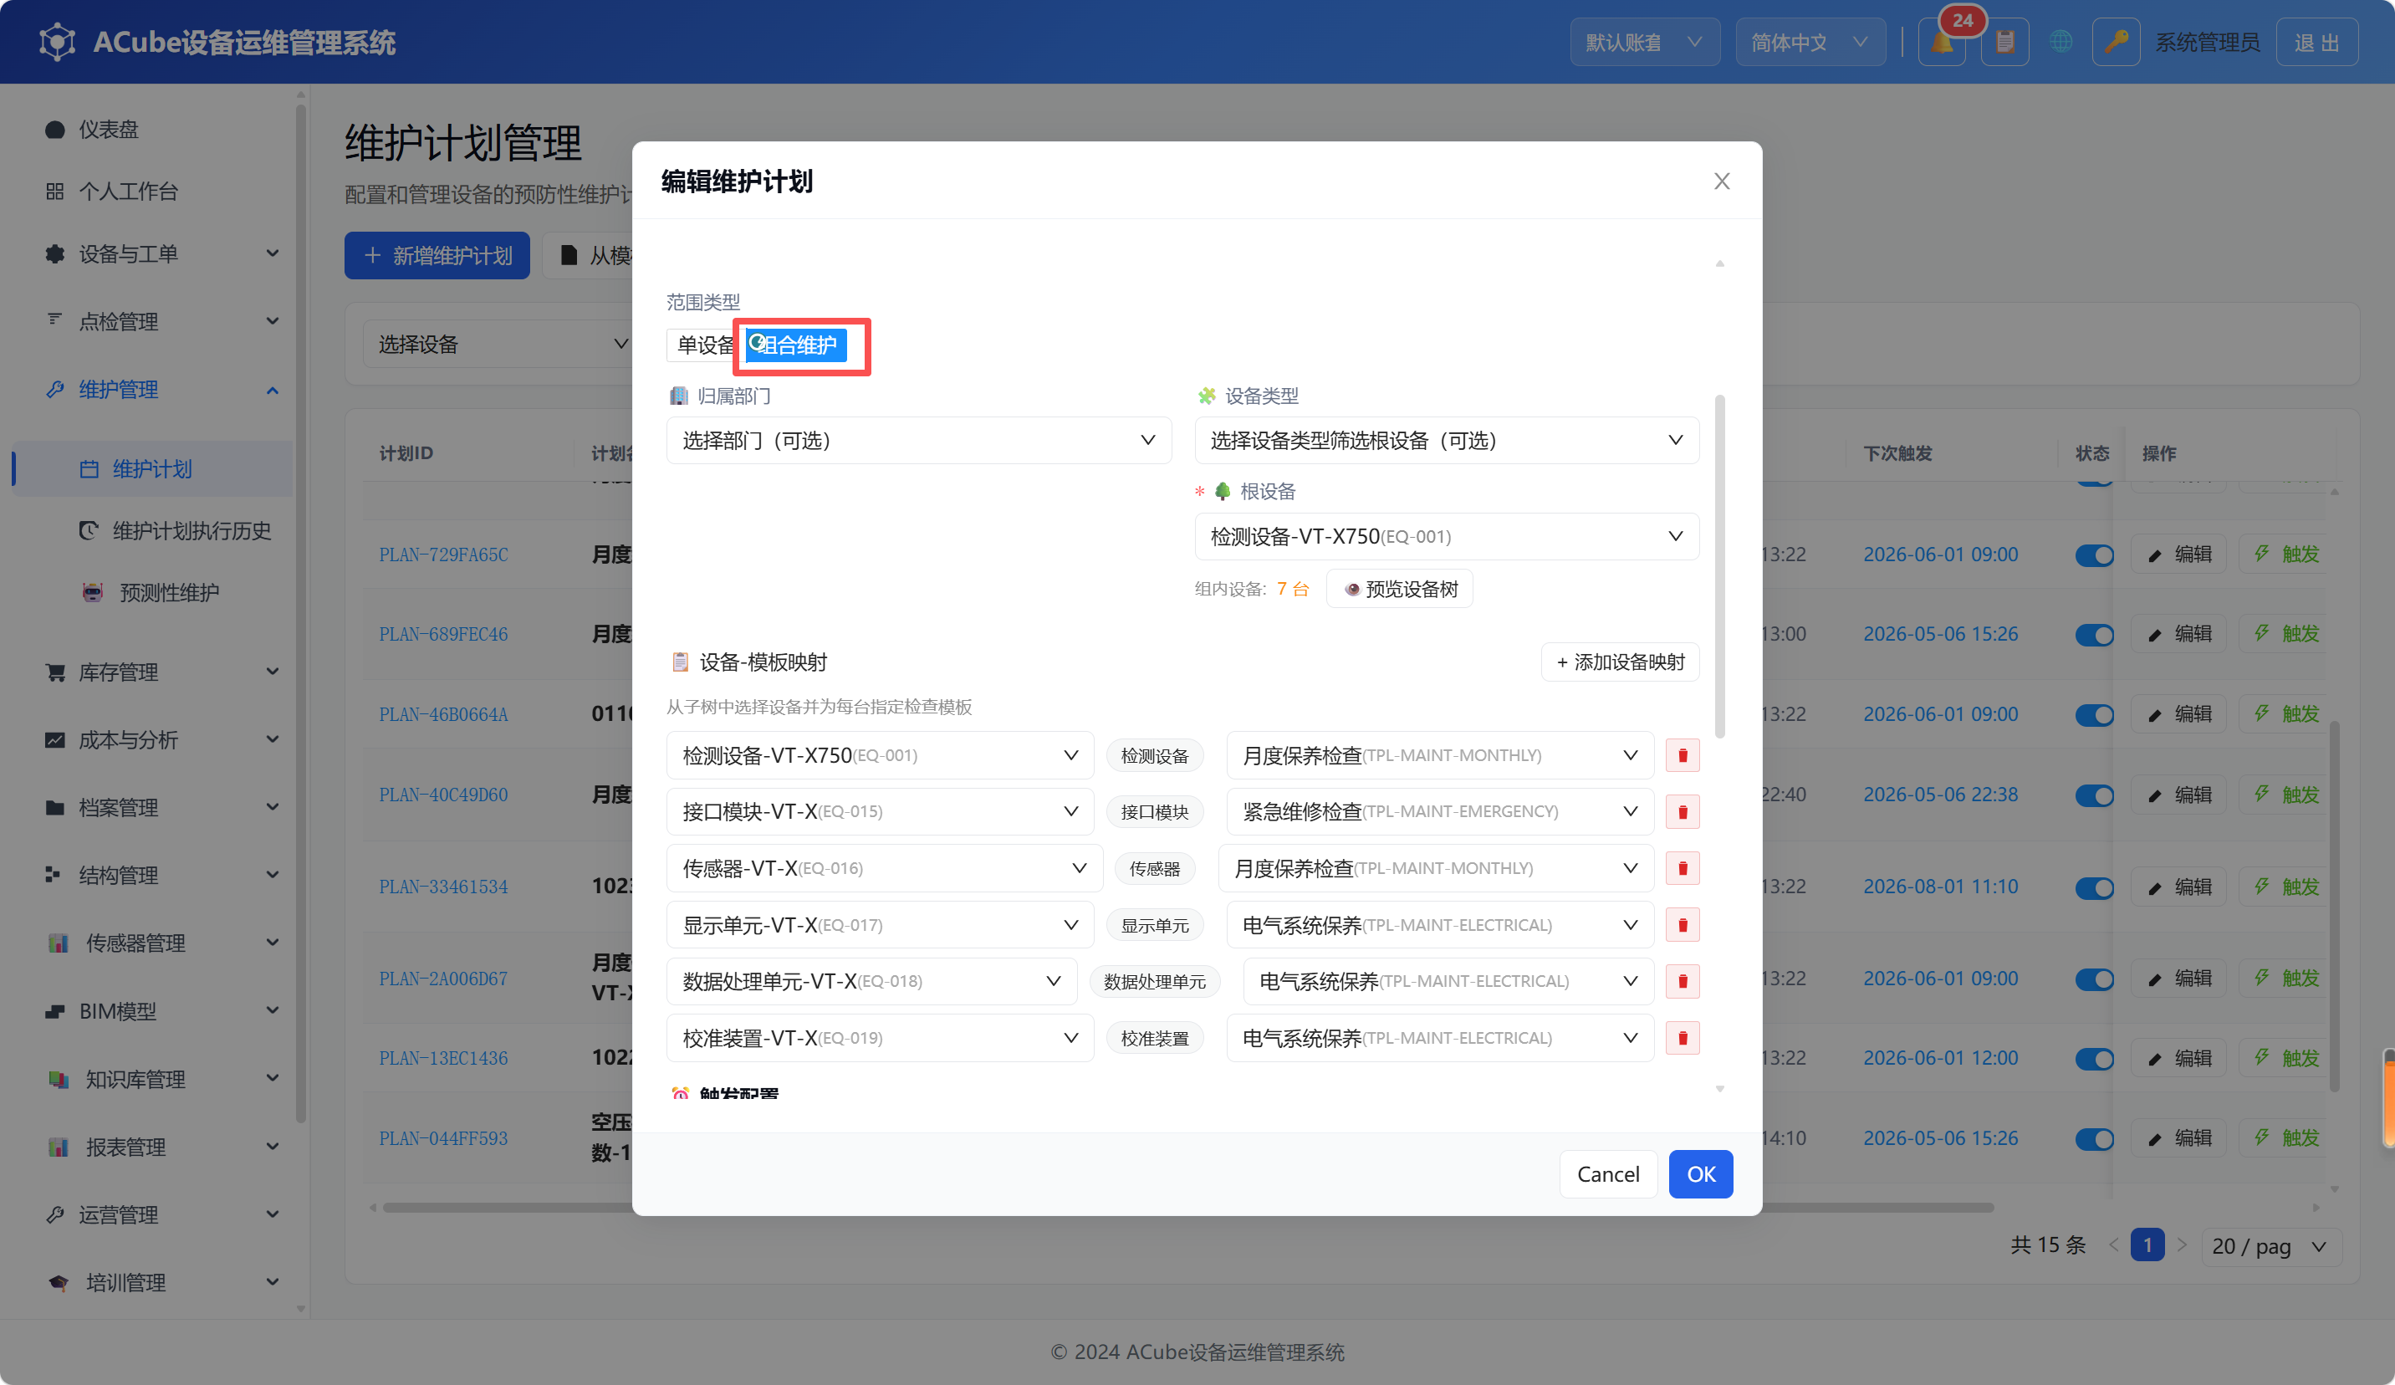Click the globe icon in header

click(x=2061, y=42)
